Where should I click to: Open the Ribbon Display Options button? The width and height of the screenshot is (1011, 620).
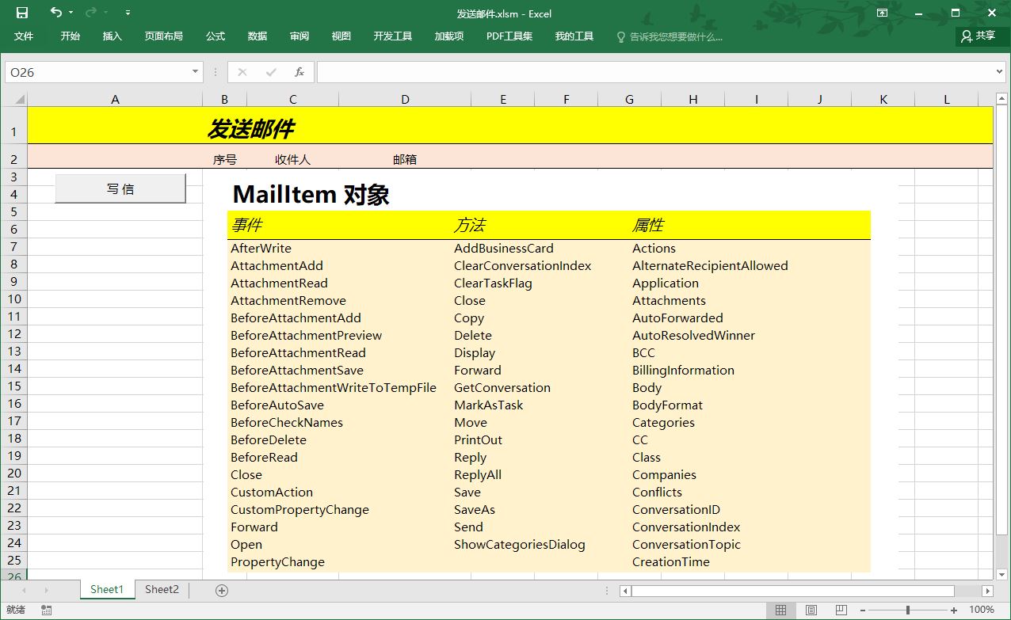(x=883, y=13)
